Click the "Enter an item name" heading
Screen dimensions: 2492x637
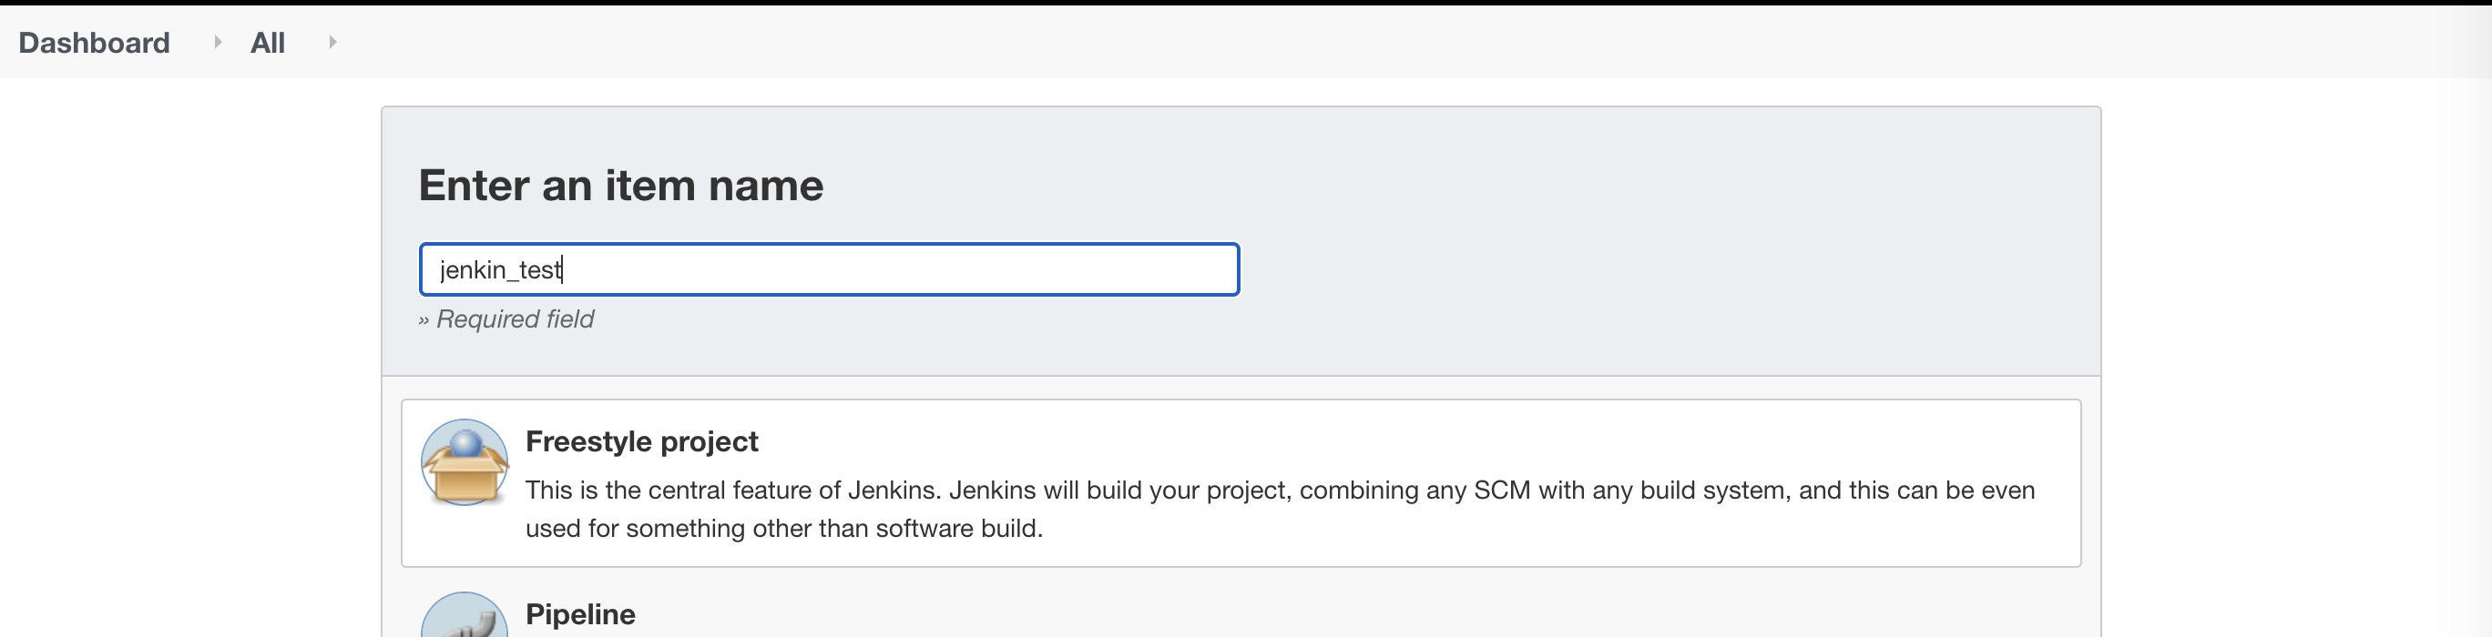tap(620, 185)
